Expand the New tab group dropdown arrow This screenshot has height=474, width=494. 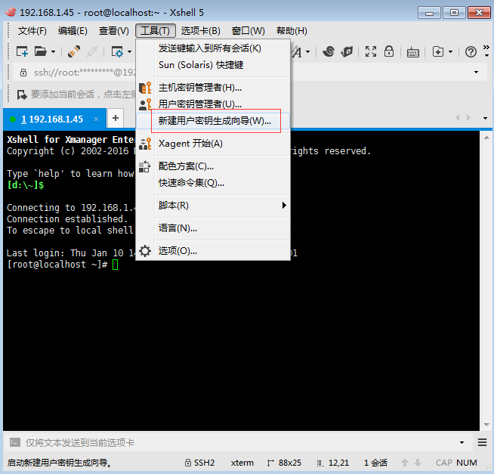(x=450, y=51)
